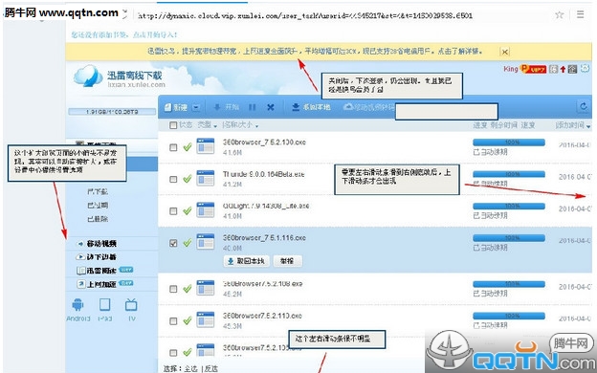Click the file name 360browser_7.5.2.130.exe

tap(264, 142)
